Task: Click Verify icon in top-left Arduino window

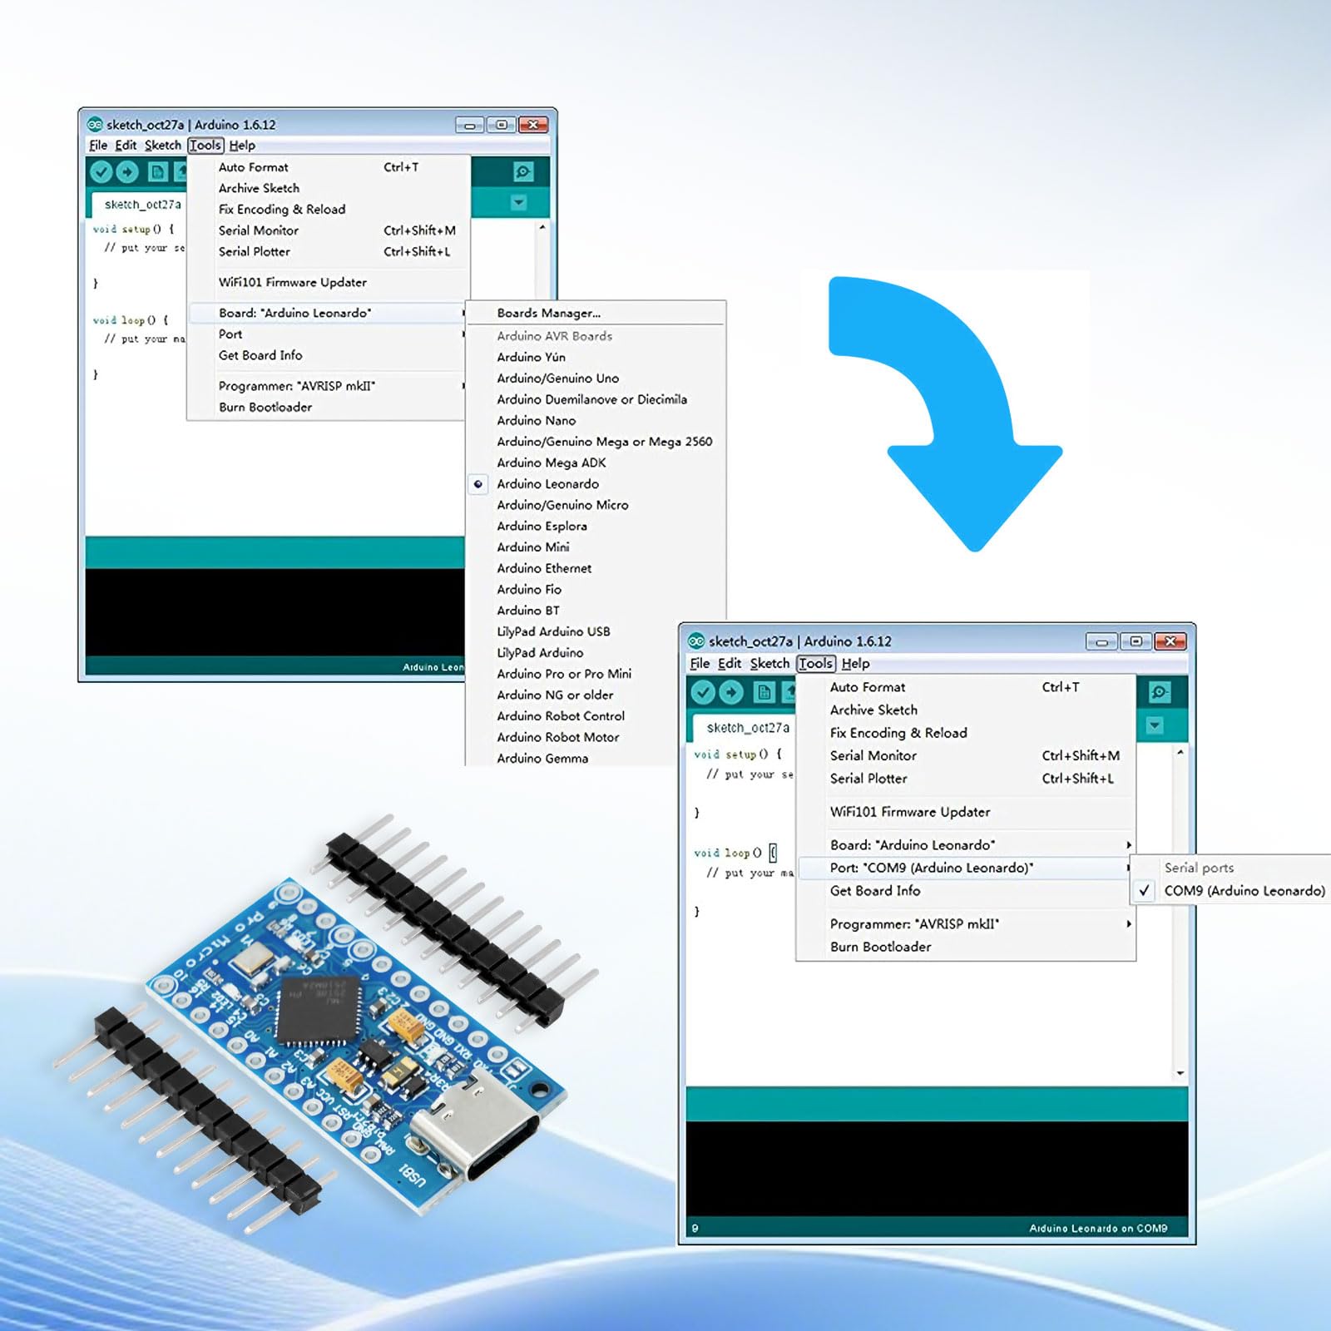Action: 101,172
